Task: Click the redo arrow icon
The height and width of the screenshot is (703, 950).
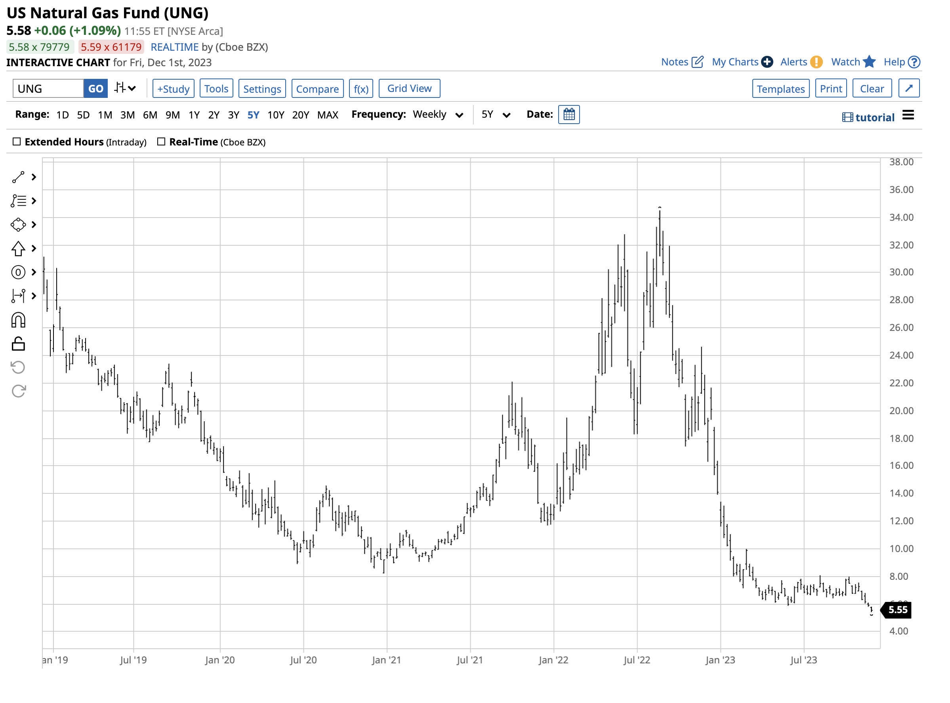Action: coord(18,391)
